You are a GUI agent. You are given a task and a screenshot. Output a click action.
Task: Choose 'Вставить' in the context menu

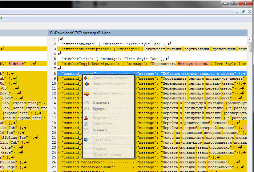(100, 130)
